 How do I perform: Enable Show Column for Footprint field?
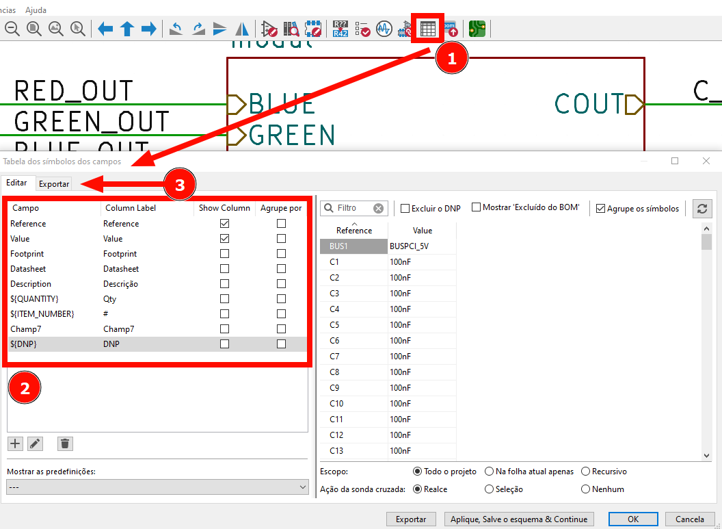[224, 254]
